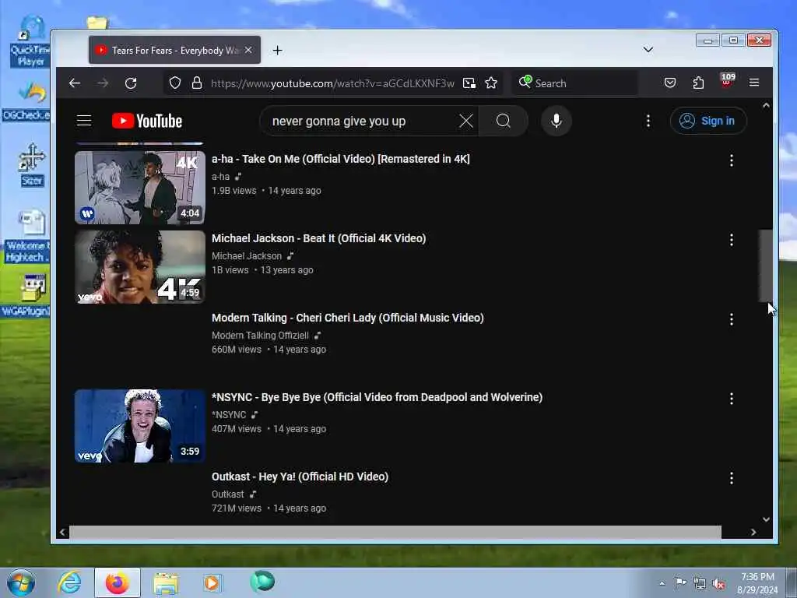Click the scrollbar down arrow
Viewport: 797px width, 598px height.
[x=766, y=519]
